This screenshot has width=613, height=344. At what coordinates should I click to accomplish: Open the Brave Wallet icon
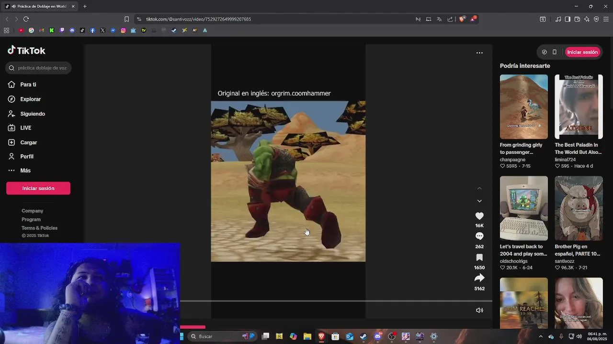(577, 19)
